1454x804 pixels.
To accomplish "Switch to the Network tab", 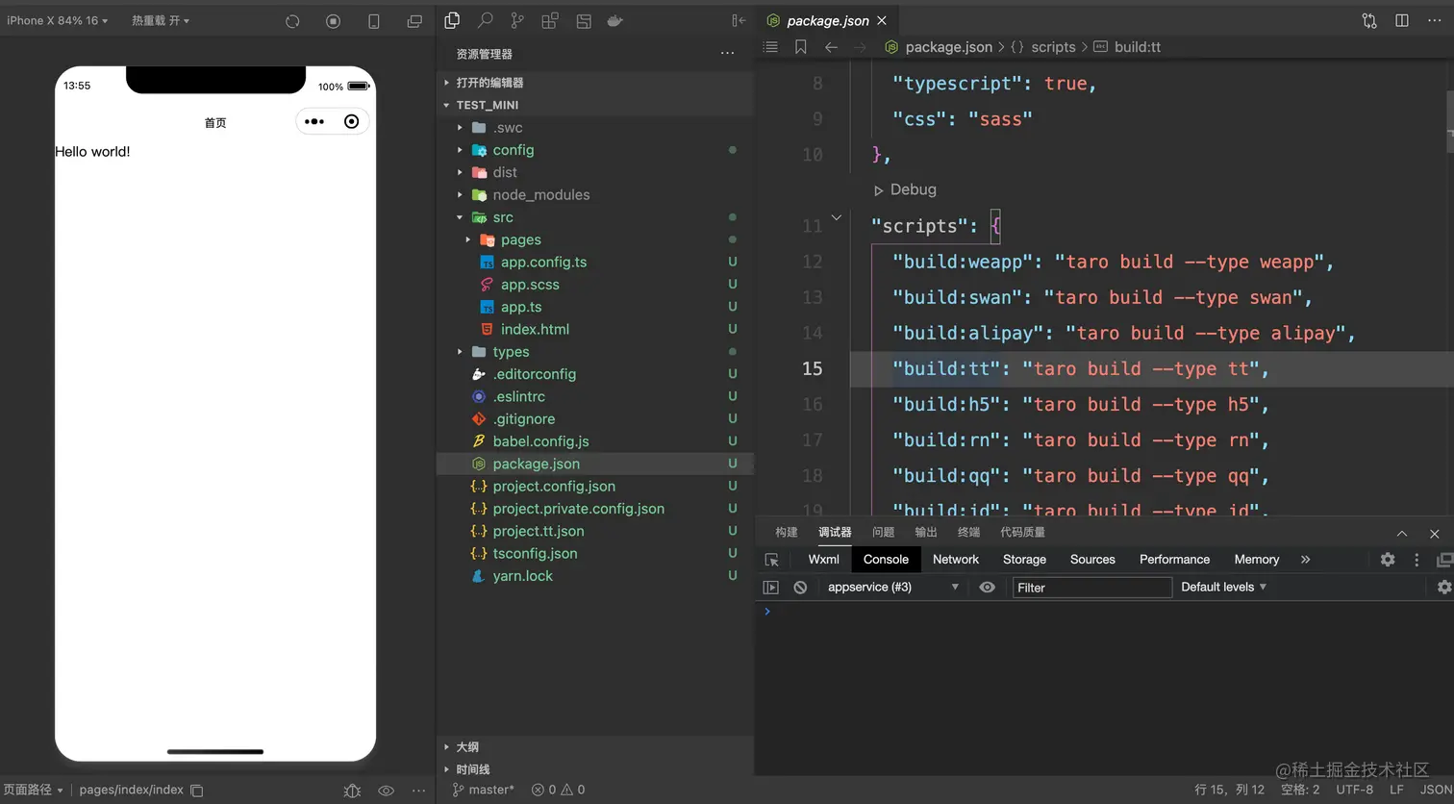I will click(956, 559).
